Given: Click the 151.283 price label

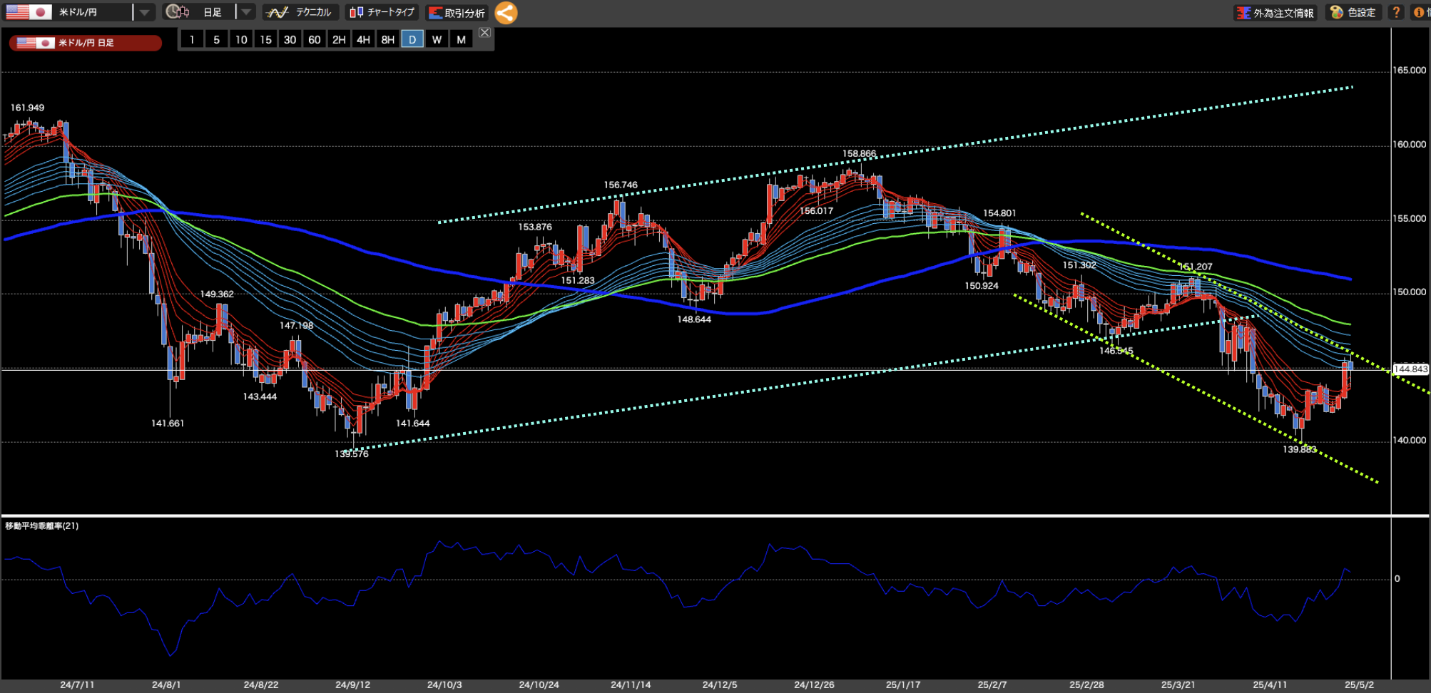Looking at the screenshot, I should 578,281.
